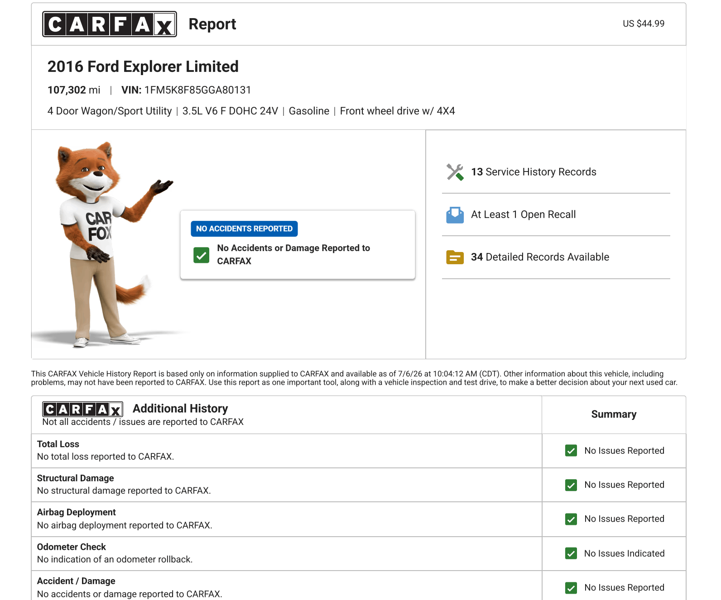
Task: Click the green check in the Airbag Deployment row
Action: coord(571,519)
